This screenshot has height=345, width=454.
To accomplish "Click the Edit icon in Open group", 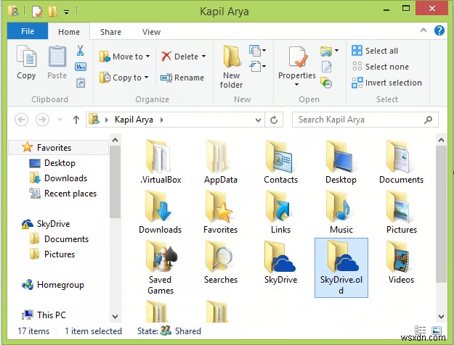I will click(327, 67).
